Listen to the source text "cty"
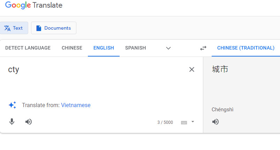The height and width of the screenshot is (150, 280). click(x=29, y=122)
